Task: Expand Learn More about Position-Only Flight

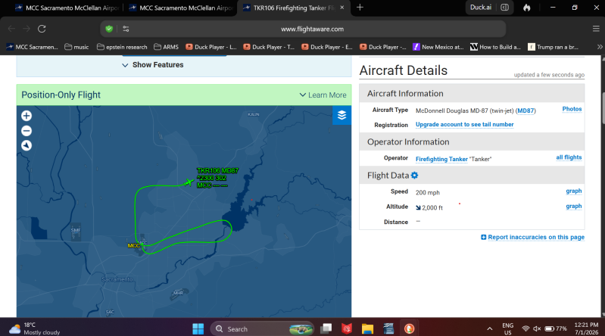Action: (x=323, y=95)
